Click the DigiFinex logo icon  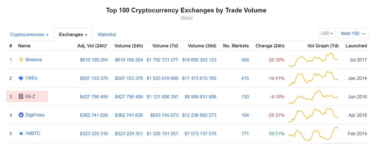pos(21,115)
